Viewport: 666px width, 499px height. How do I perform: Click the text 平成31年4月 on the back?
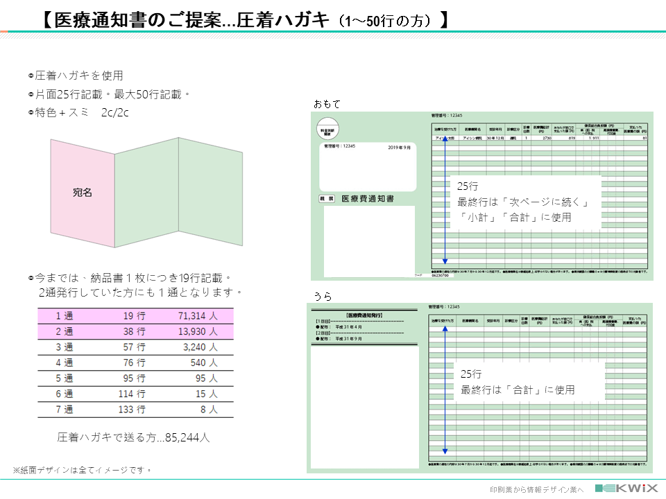(x=349, y=327)
